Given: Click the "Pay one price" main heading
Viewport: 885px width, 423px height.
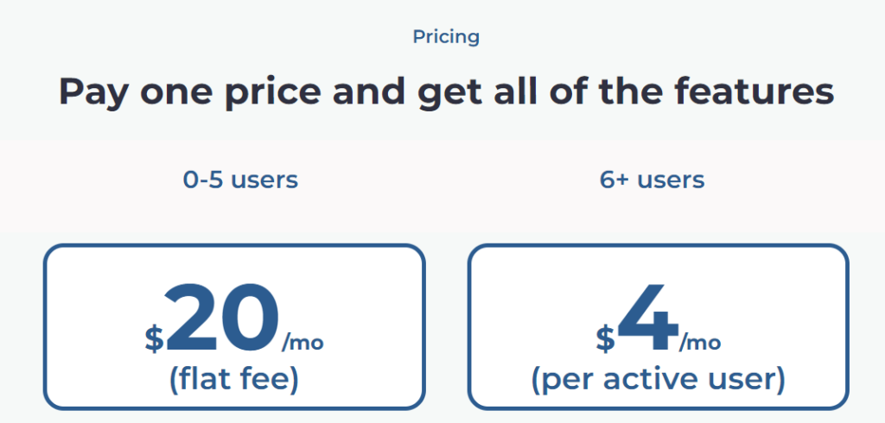Looking at the screenshot, I should (x=446, y=92).
